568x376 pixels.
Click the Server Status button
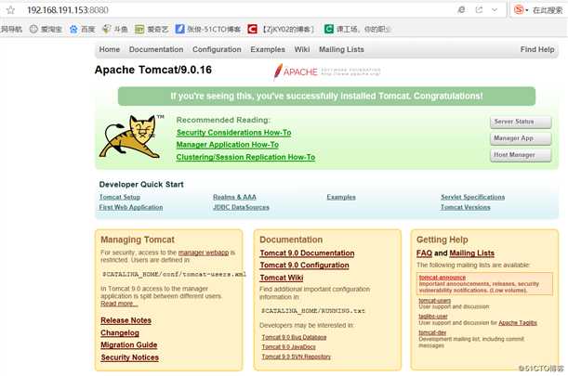[521, 122]
